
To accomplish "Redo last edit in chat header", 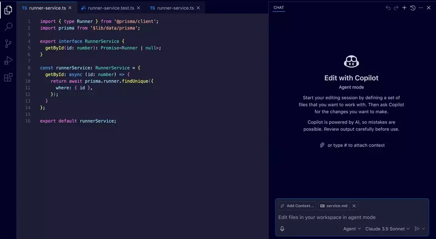I will 396,8.
